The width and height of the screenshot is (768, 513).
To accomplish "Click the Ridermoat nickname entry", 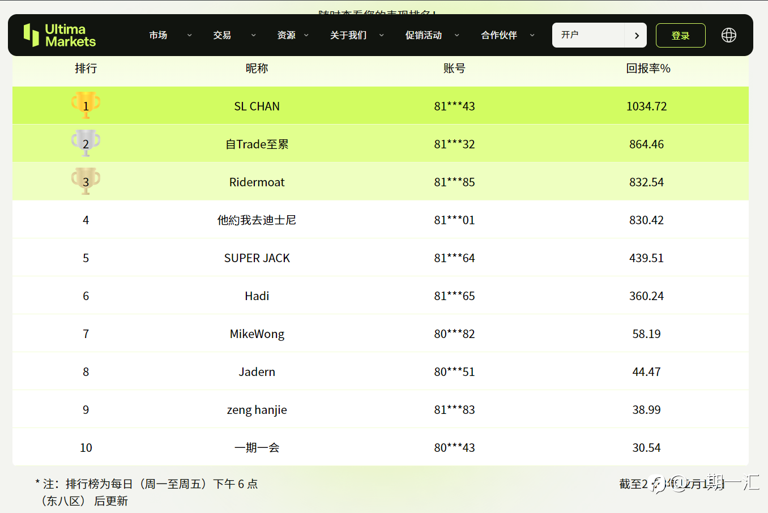I will (257, 182).
